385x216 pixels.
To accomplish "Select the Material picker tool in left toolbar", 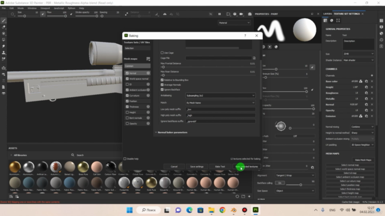I will [x=4, y=59].
